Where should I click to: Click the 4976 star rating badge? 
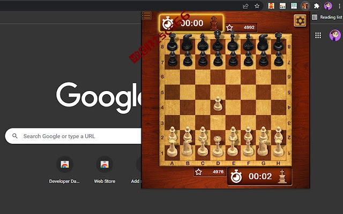[x=210, y=172]
